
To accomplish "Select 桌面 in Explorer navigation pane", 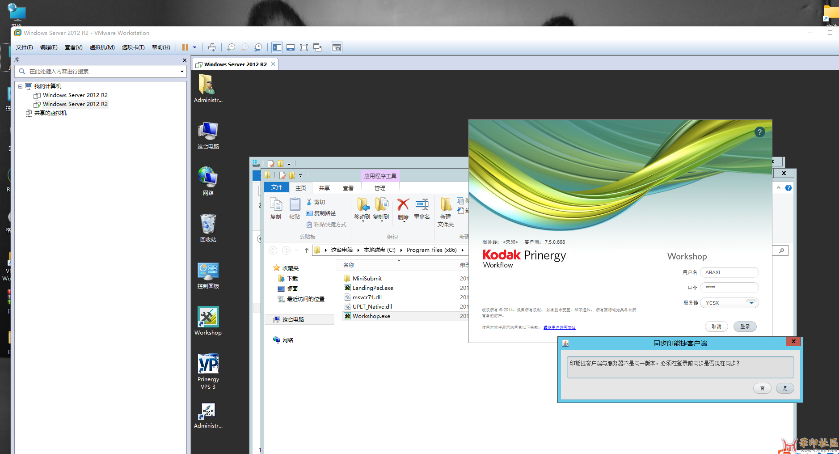I will [288, 289].
